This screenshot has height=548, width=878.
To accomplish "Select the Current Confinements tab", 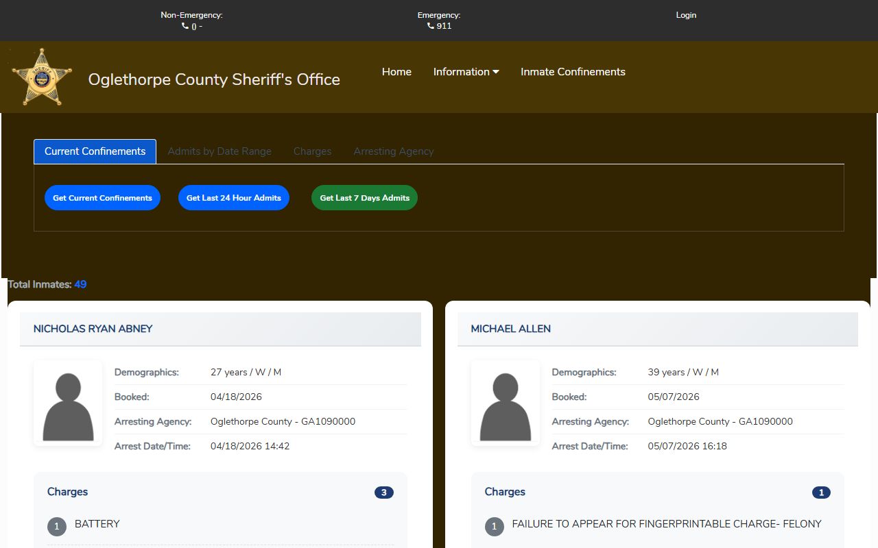I will click(95, 151).
